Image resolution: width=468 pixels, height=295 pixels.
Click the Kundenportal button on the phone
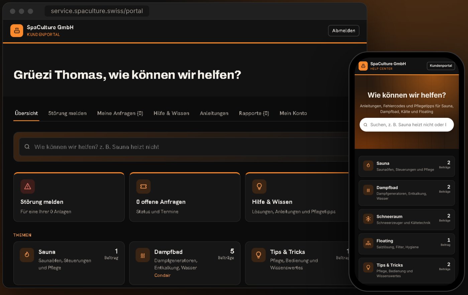point(441,66)
